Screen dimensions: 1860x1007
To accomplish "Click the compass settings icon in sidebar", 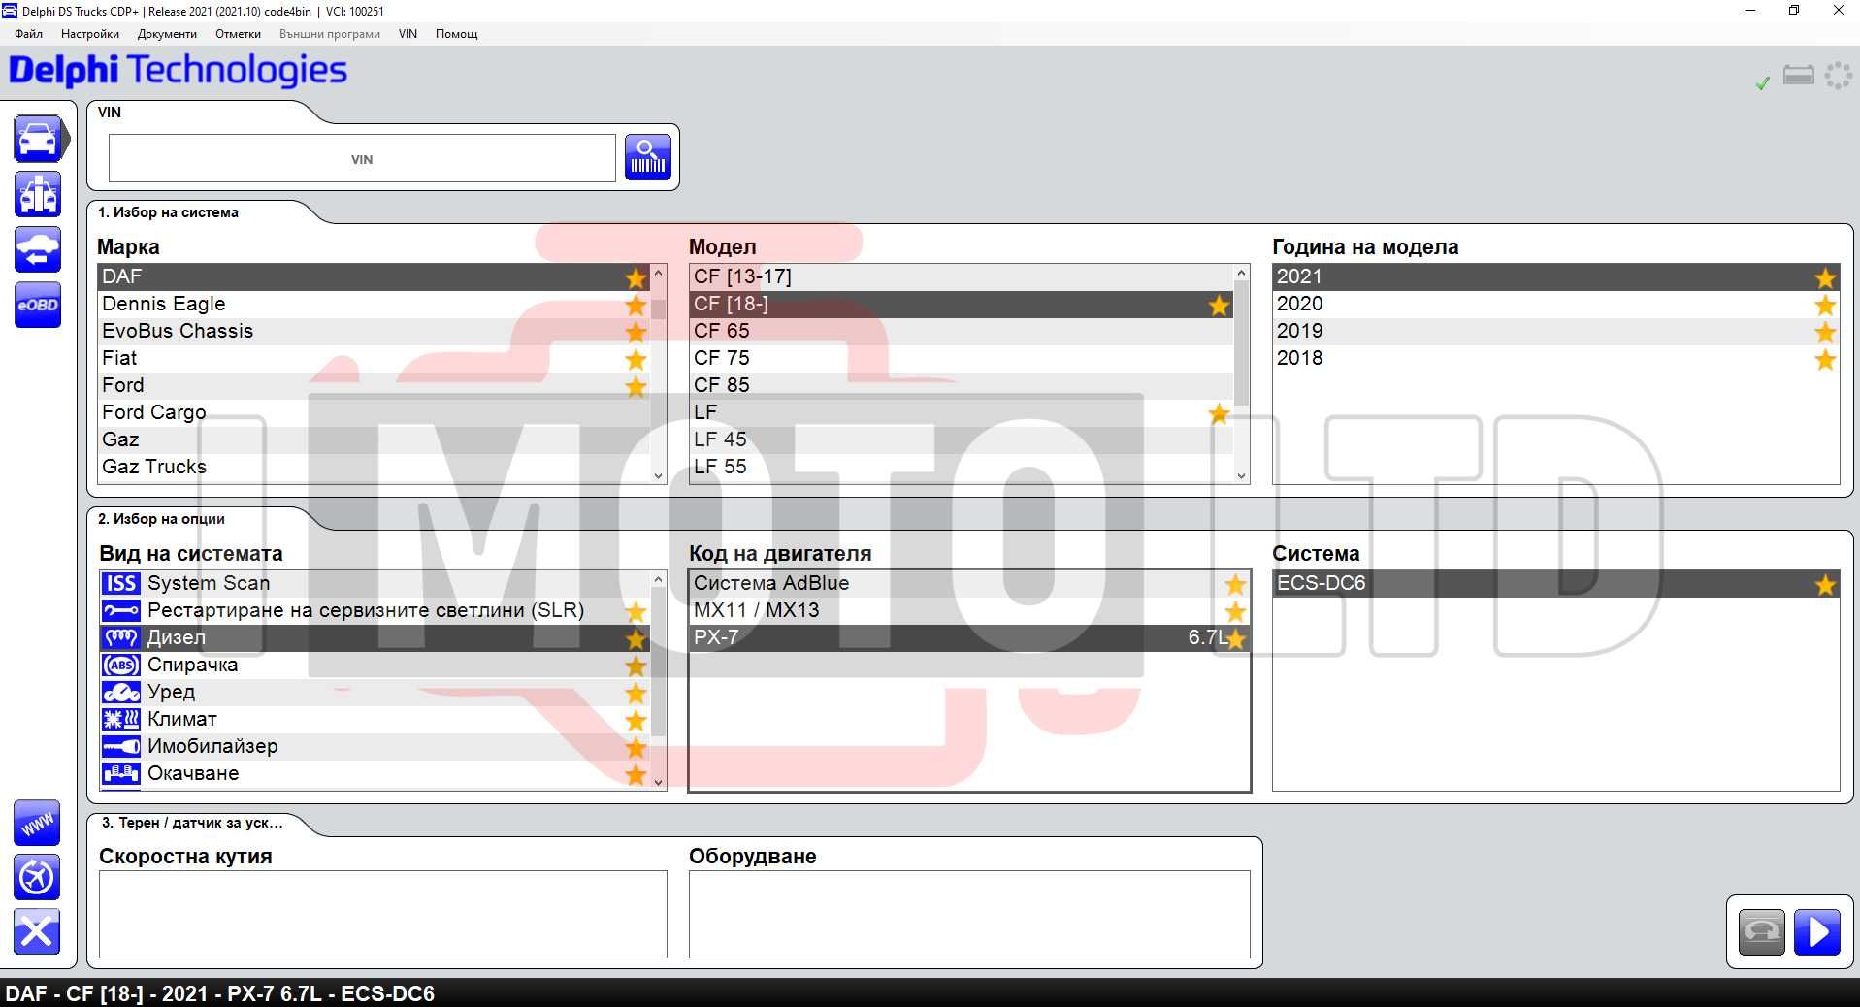I will [37, 878].
